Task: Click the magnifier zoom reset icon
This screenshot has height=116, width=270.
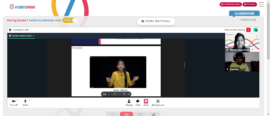Action: coord(124,94)
